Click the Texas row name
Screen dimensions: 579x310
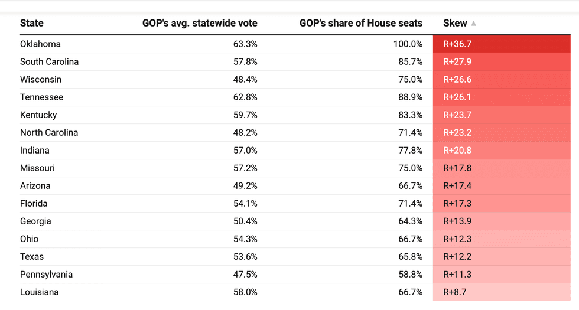tap(32, 256)
